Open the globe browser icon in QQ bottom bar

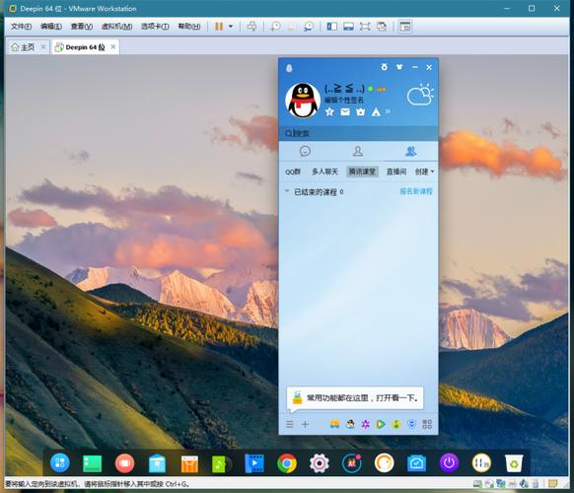tap(396, 424)
